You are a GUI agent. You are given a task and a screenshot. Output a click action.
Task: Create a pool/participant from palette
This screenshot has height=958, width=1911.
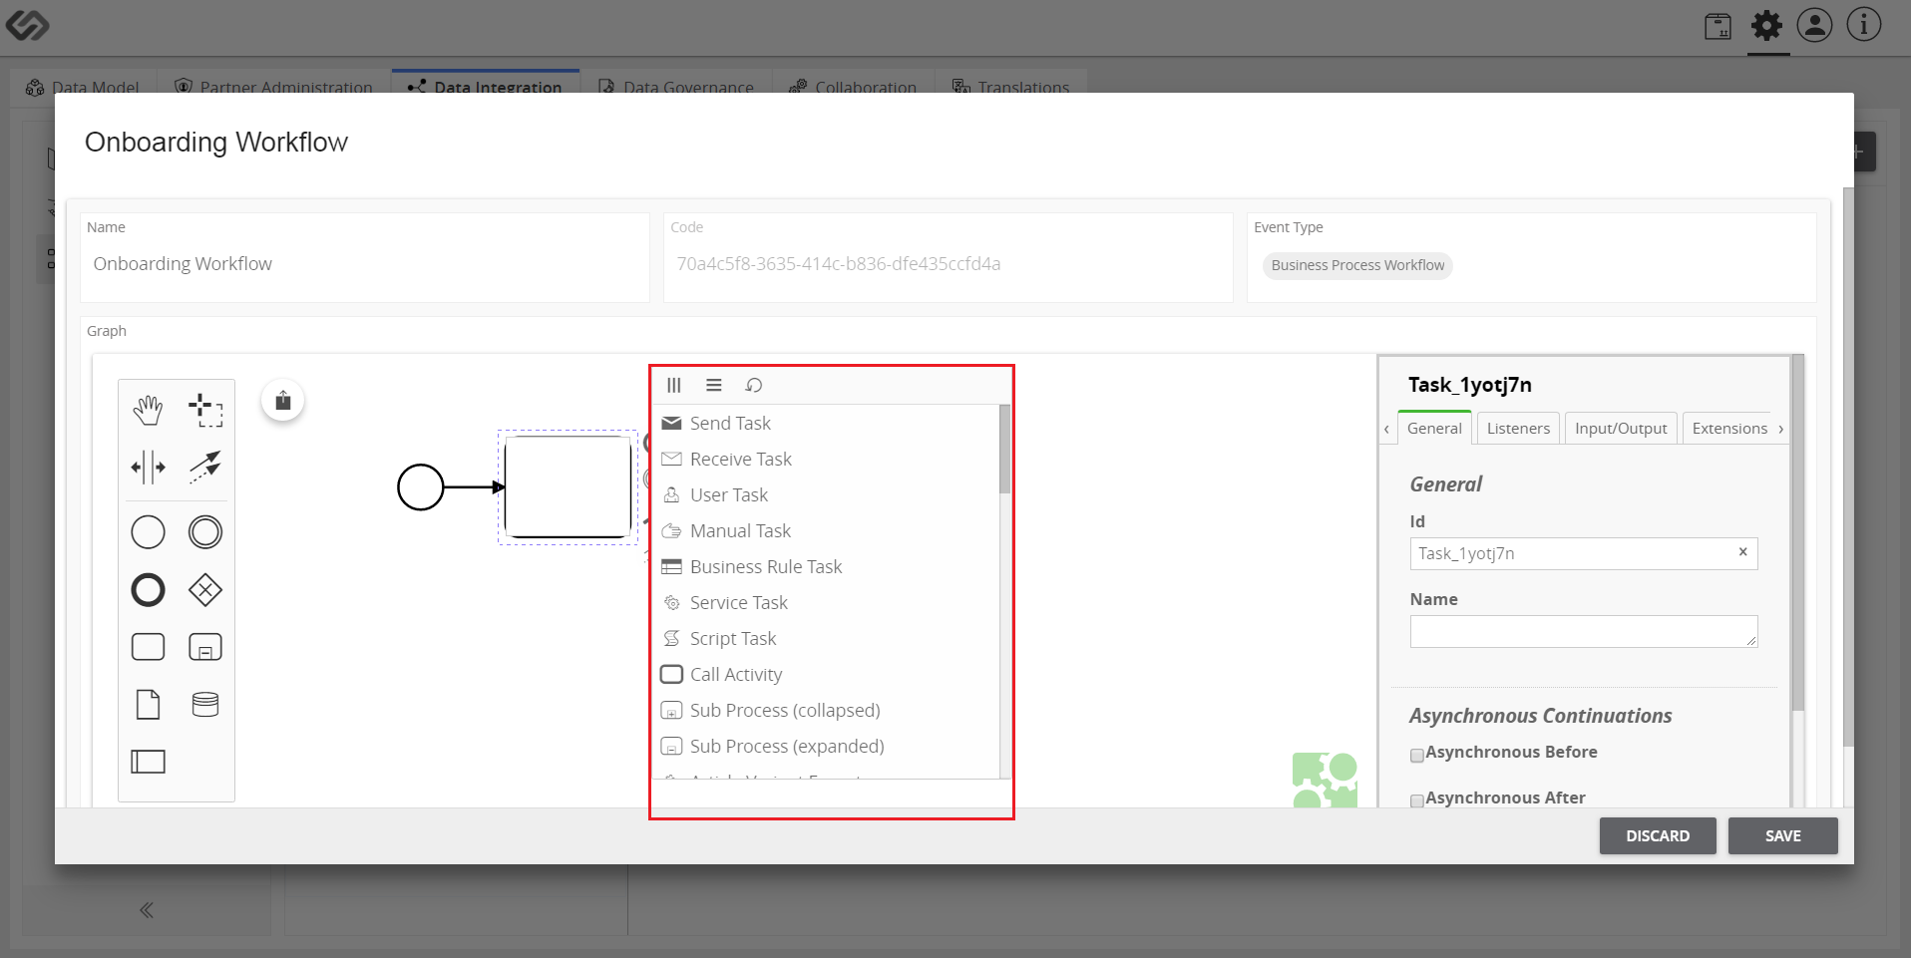148,762
